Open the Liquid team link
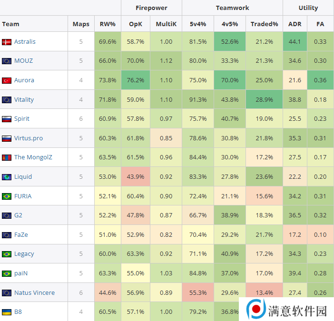334x321 pixels. (x=23, y=177)
